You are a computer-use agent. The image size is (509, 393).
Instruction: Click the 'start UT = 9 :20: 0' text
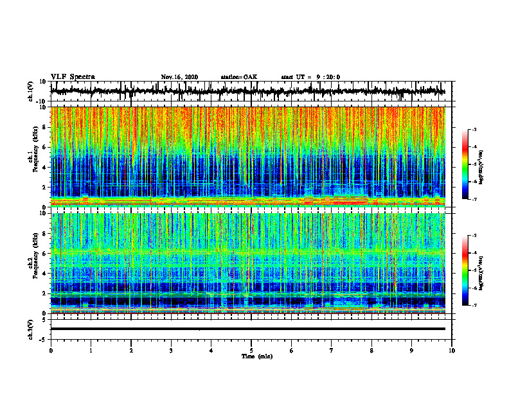pos(310,77)
